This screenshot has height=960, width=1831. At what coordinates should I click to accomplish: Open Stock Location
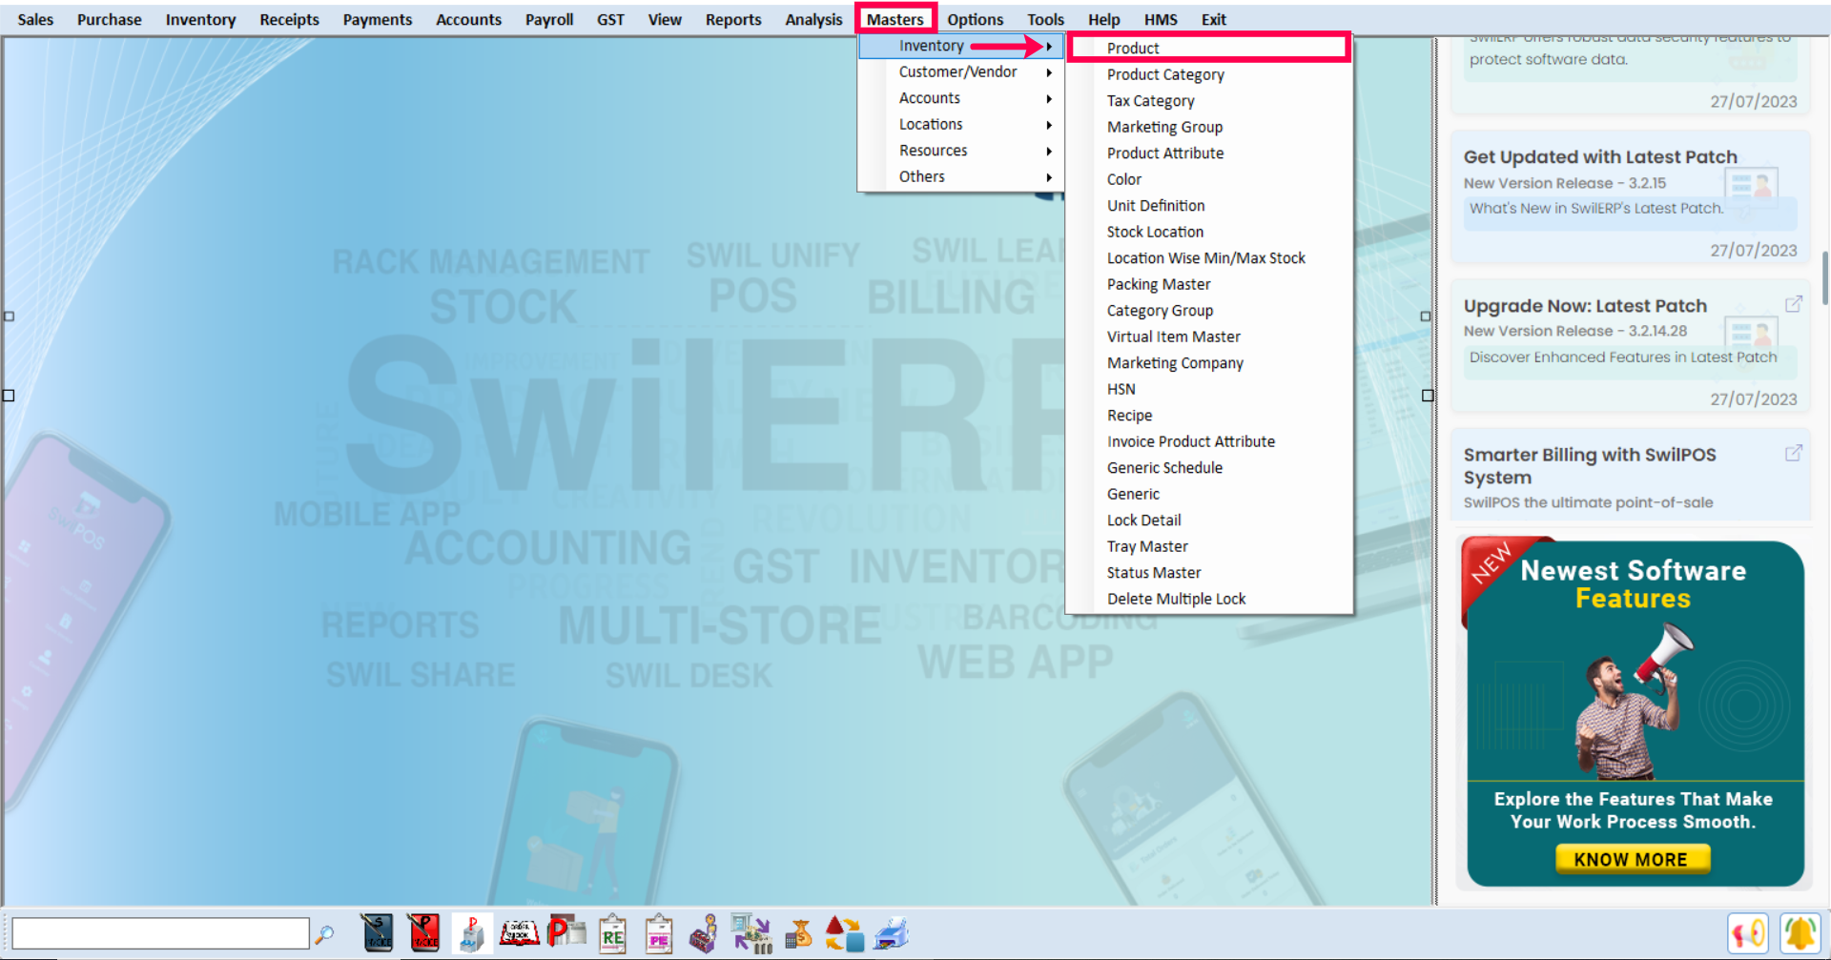pos(1209,232)
